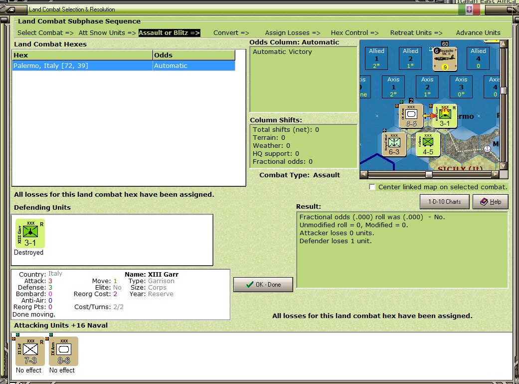Image resolution: width=519 pixels, height=384 pixels.
Task: Click the Automatic odds cell for Palermo
Action: (194, 65)
